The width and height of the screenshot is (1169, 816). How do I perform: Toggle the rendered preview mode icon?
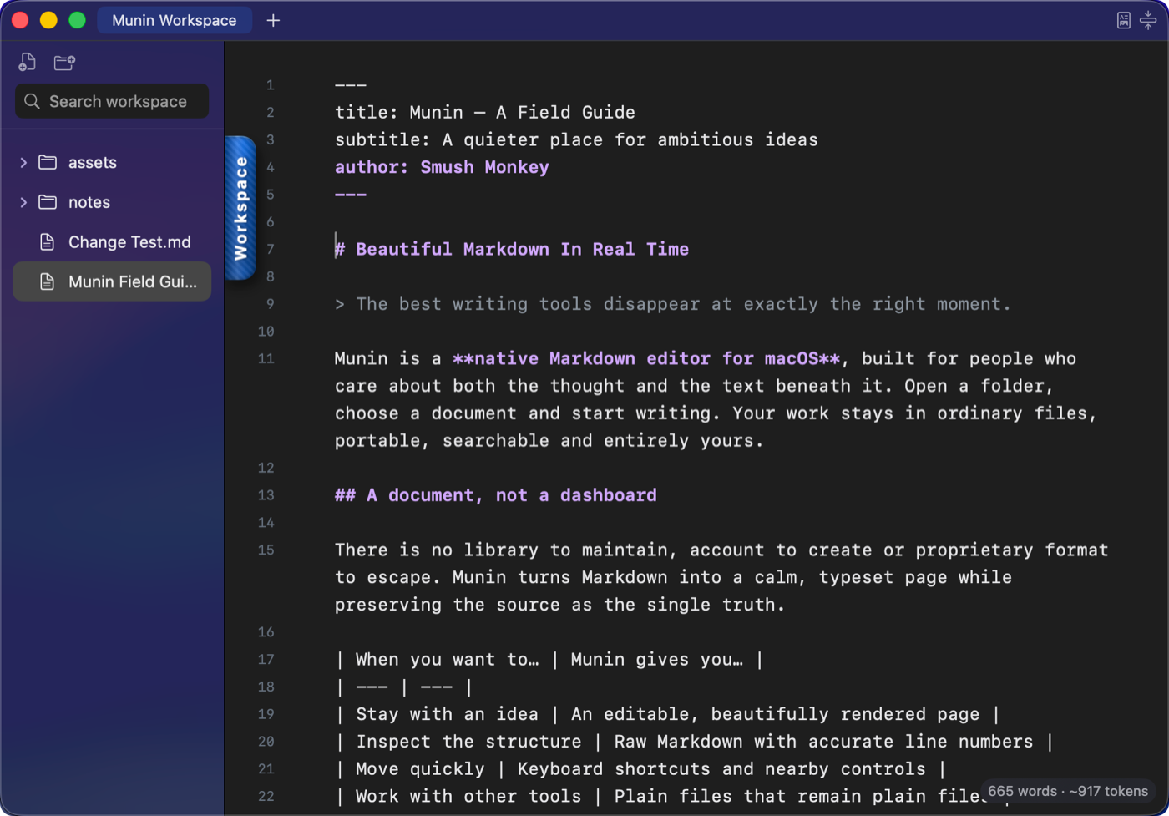click(x=1123, y=20)
